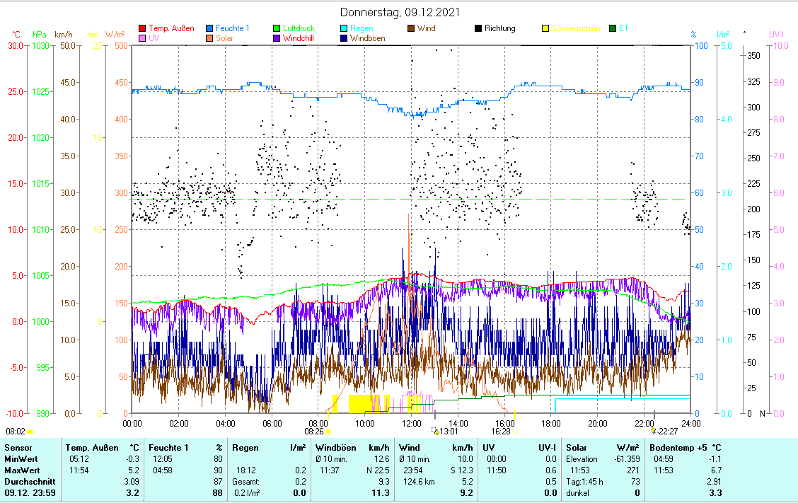
Task: Click the green Luftdruck legend square
Action: coord(277,28)
